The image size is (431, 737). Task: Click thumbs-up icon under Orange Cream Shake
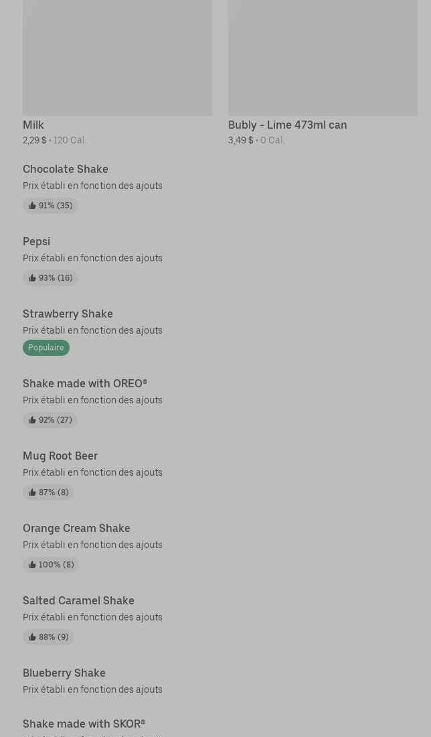pos(32,565)
